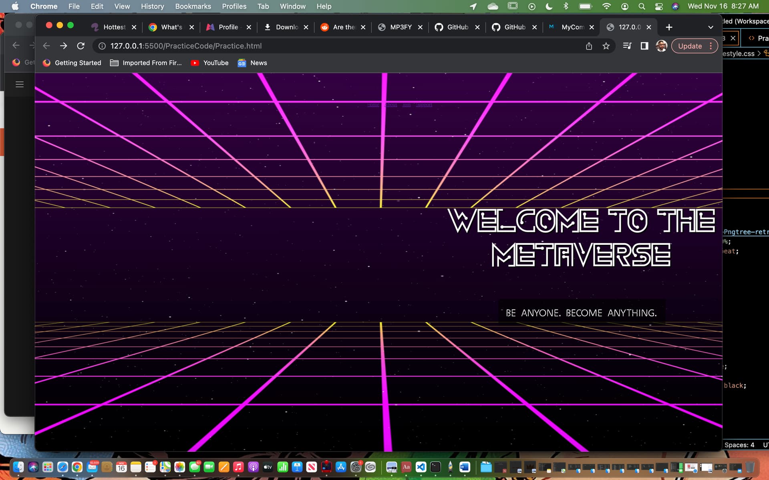The height and width of the screenshot is (480, 769).
Task: Open the Chrome profile avatar
Action: [661, 46]
